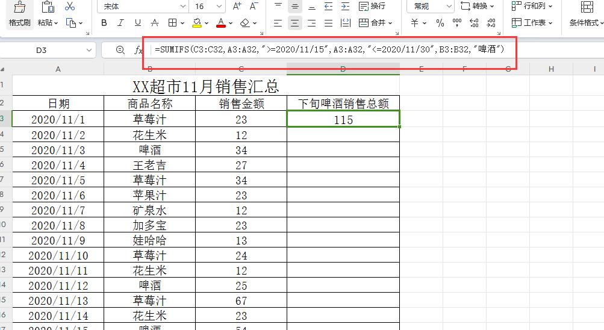The width and height of the screenshot is (604, 330).
Task: Select the title cell XX超市11月销售汇总
Action: pos(206,86)
